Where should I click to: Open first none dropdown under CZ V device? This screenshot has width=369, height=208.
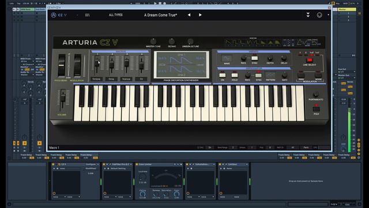(59, 196)
